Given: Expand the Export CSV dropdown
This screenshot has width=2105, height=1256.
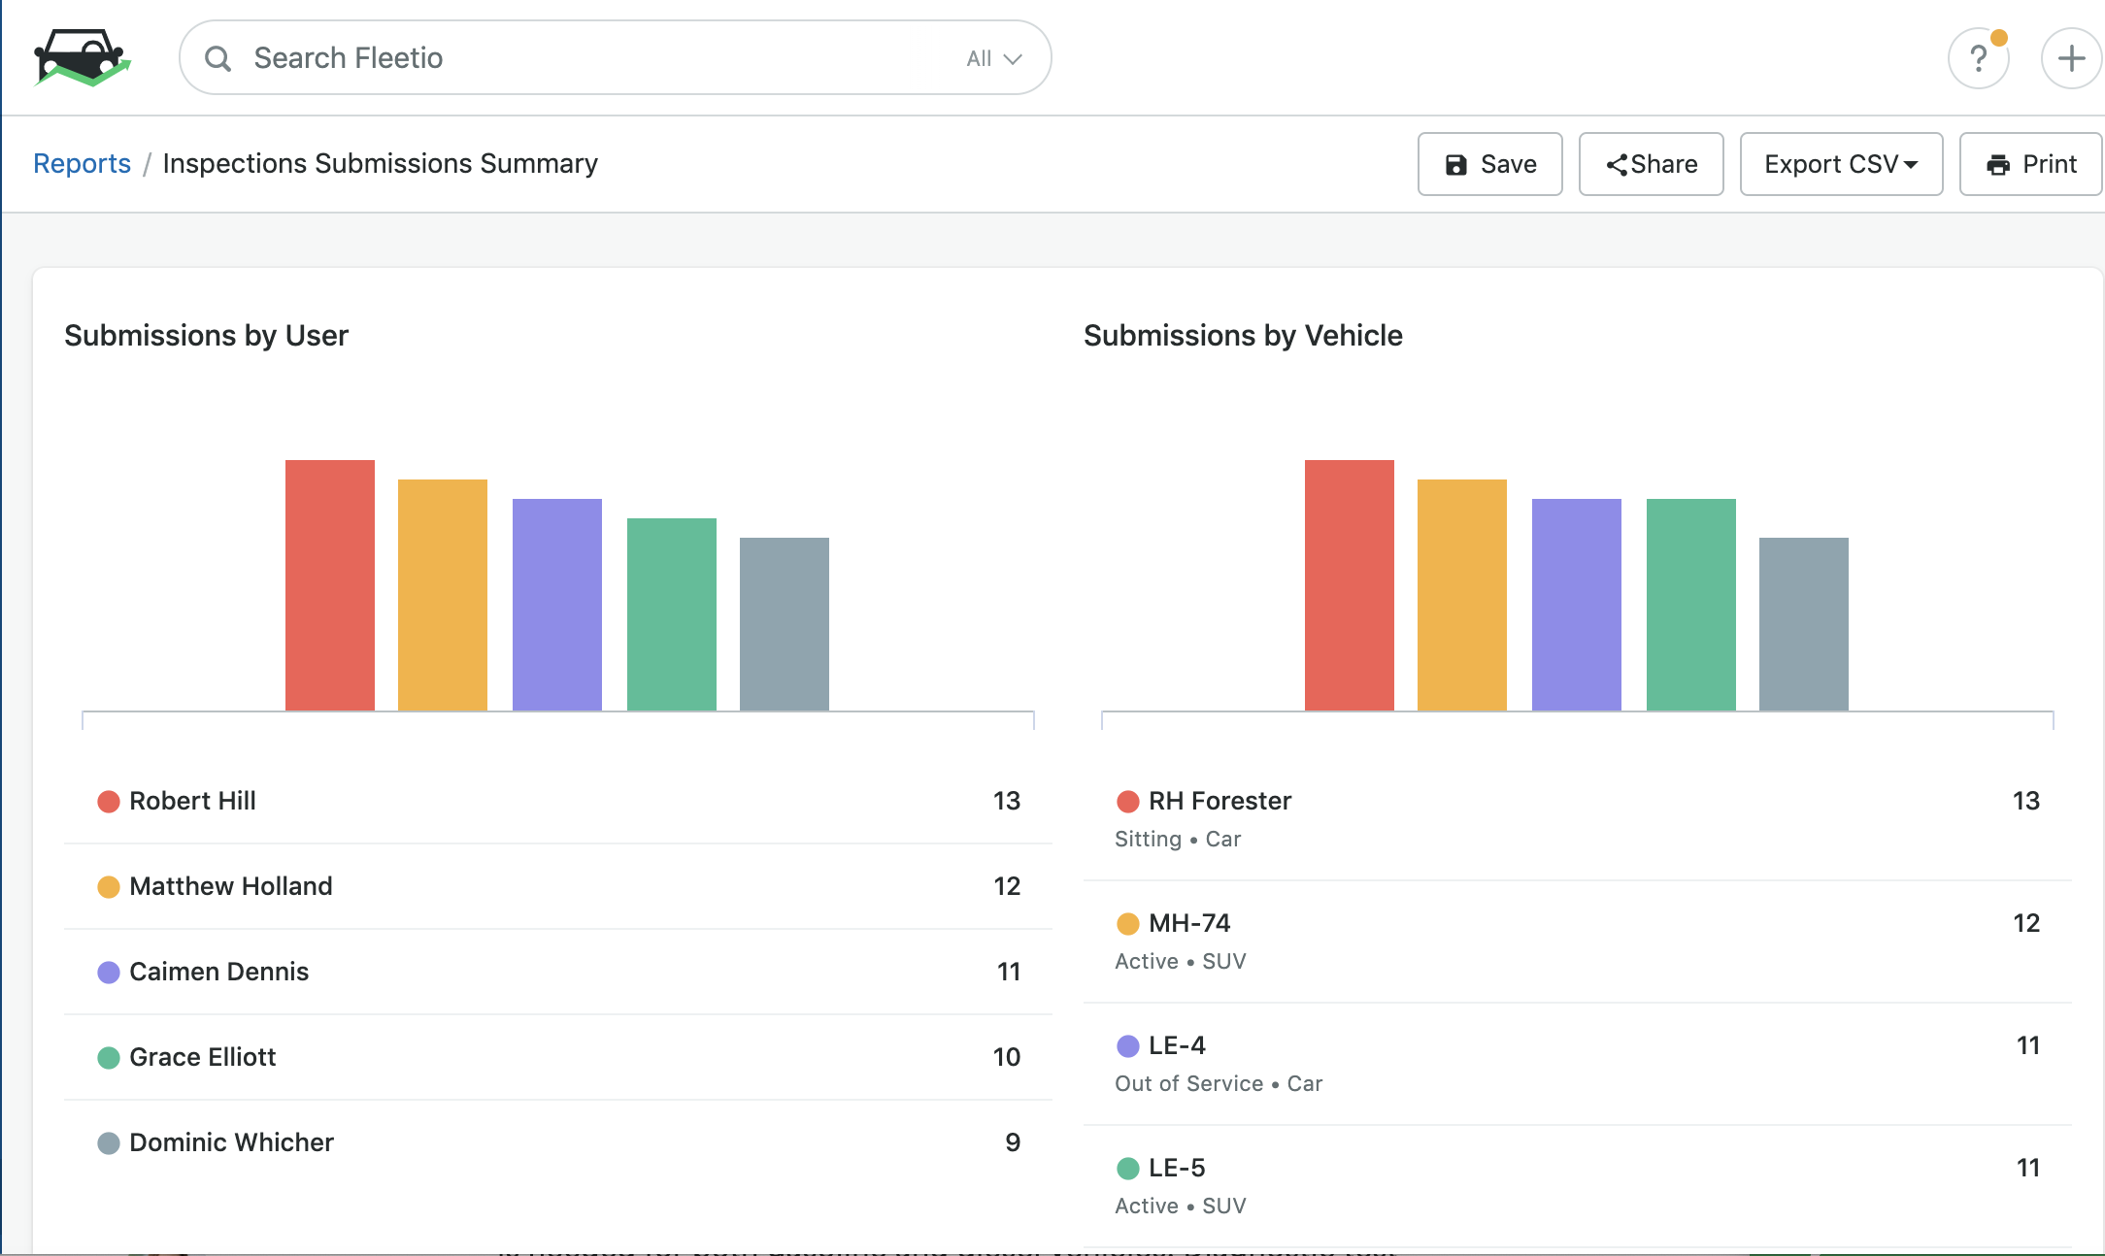Looking at the screenshot, I should coord(1840,164).
